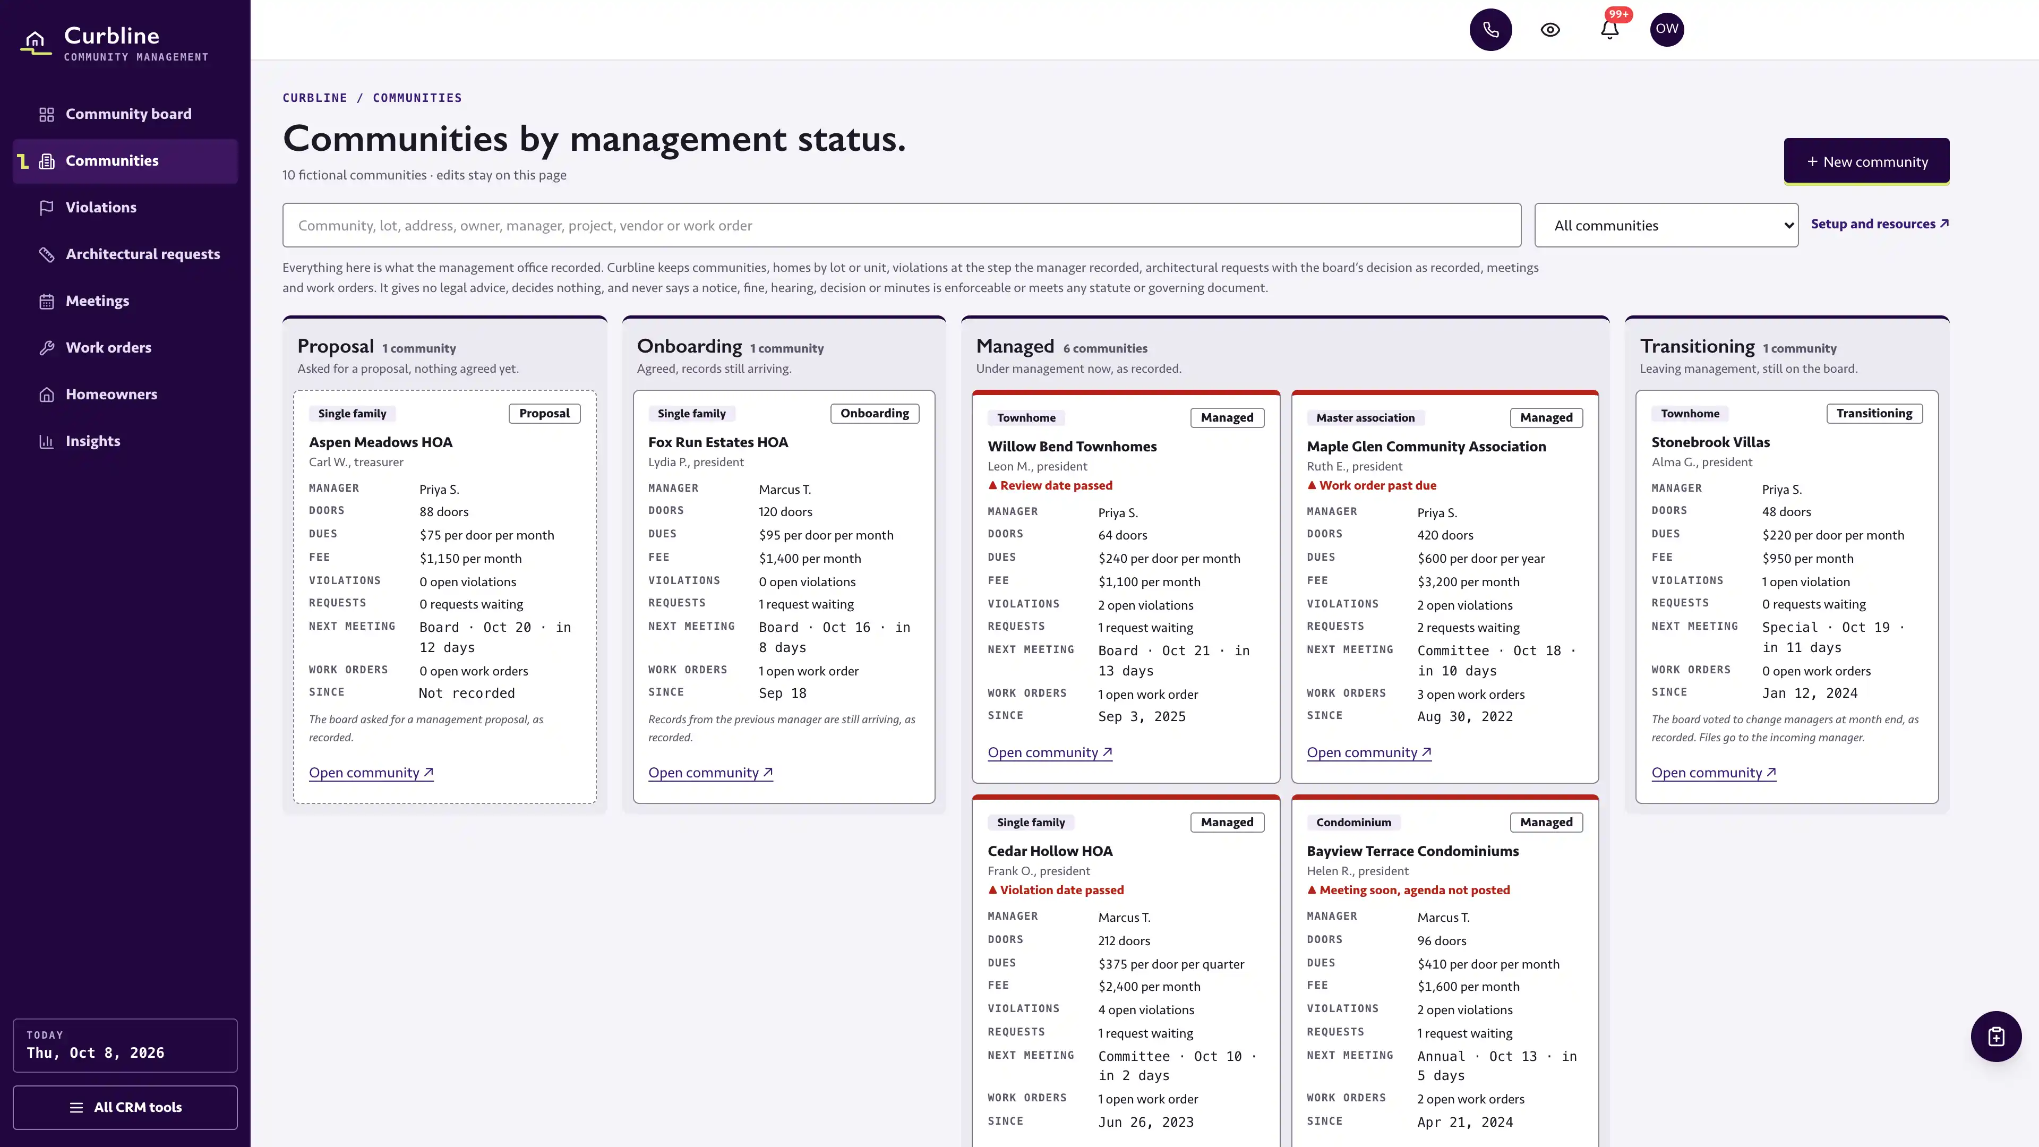Expand the All communities dropdown
The image size is (2039, 1147).
(x=1666, y=226)
